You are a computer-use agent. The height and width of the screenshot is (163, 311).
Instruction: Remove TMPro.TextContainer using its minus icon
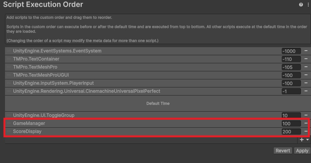306,59
